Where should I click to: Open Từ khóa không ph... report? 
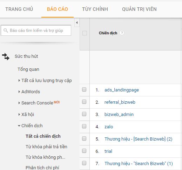tap(46, 157)
